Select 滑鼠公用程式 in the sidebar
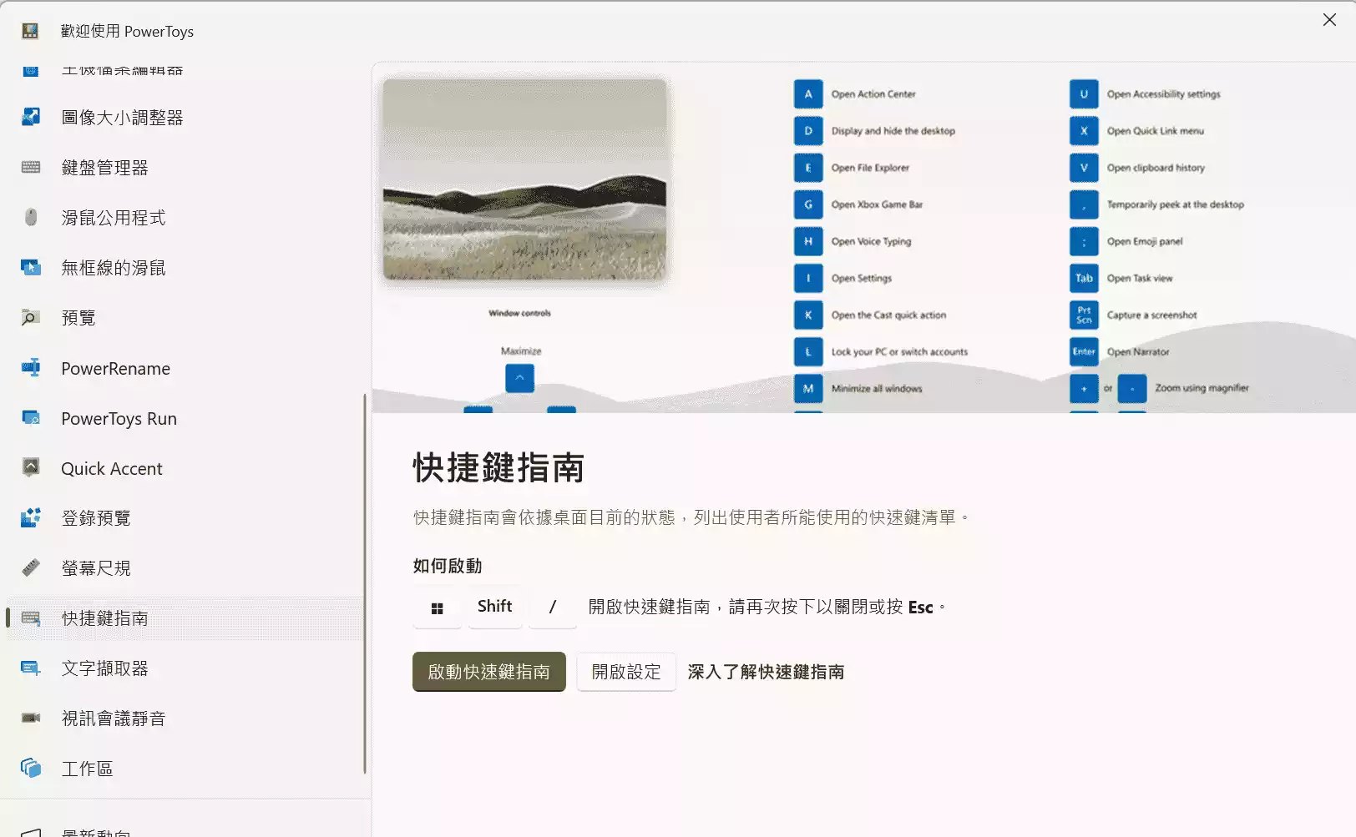The width and height of the screenshot is (1356, 837). click(184, 217)
